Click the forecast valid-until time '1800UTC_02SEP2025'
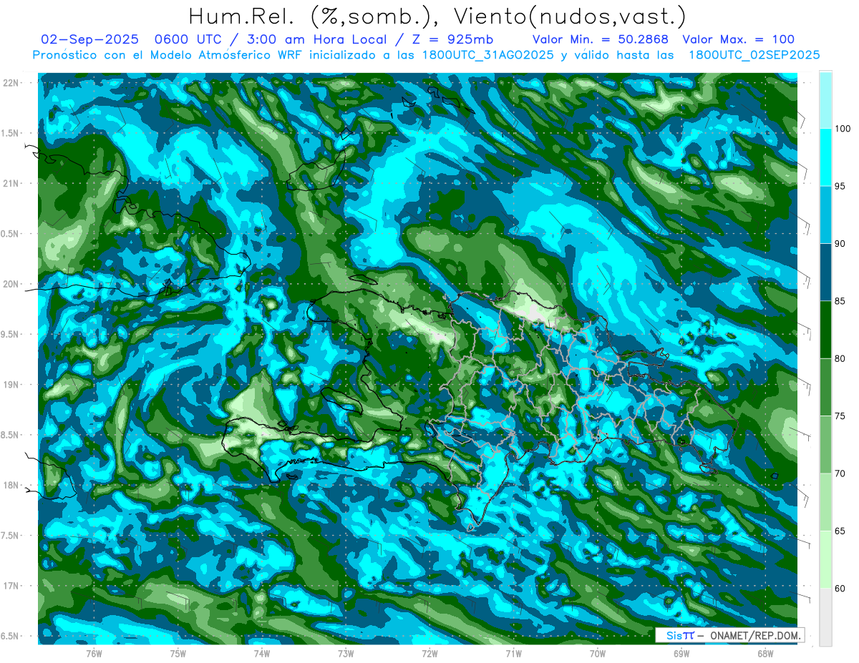 click(x=754, y=55)
